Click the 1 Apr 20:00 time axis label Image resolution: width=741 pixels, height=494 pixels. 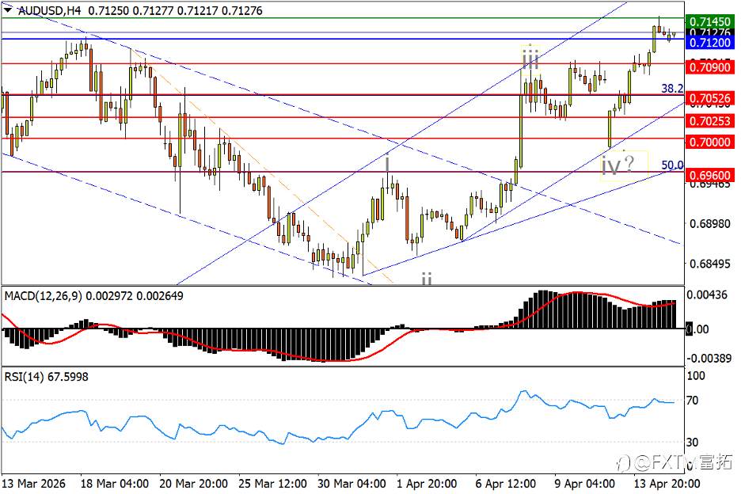[x=427, y=484]
